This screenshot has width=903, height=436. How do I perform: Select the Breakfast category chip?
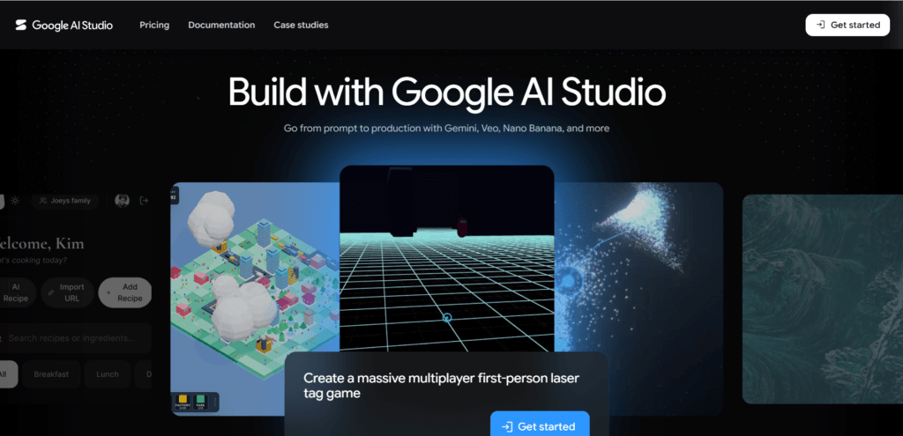51,374
